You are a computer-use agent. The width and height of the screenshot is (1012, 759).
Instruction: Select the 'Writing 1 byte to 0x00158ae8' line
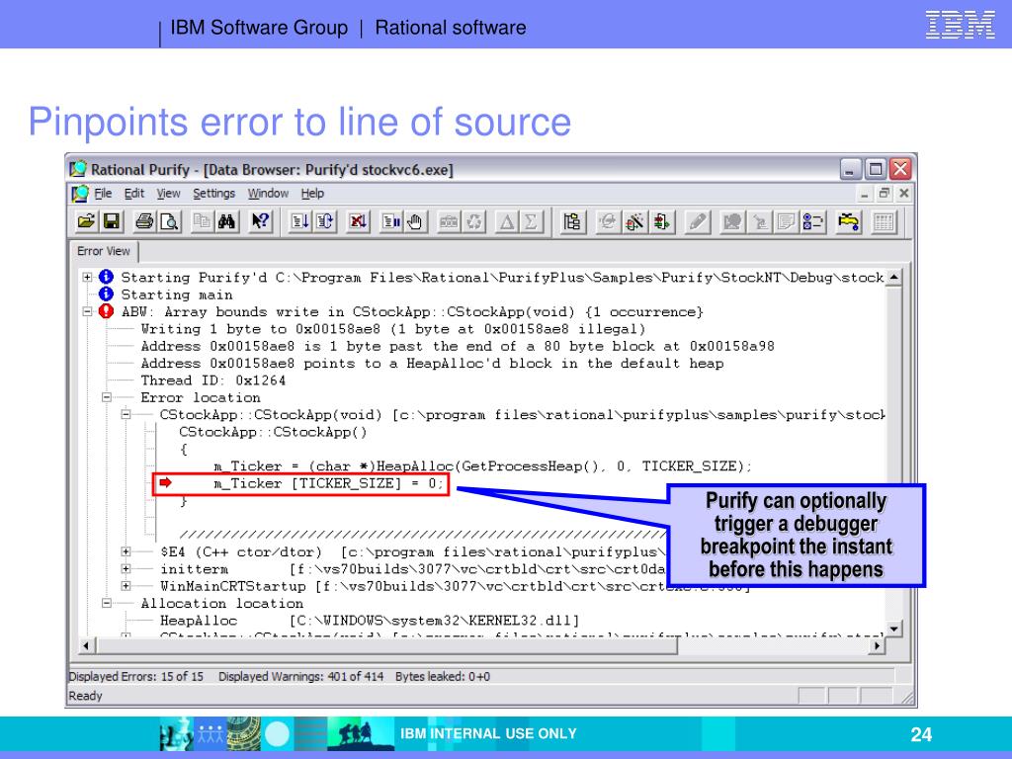[393, 329]
